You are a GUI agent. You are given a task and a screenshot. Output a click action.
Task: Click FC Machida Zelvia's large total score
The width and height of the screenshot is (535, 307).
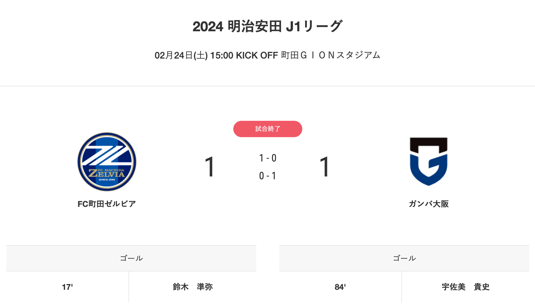(x=210, y=167)
